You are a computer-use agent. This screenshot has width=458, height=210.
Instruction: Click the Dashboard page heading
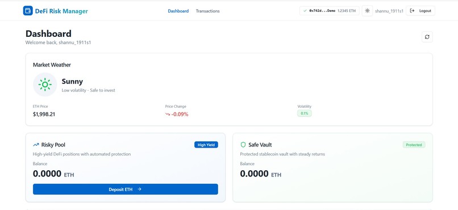point(48,33)
